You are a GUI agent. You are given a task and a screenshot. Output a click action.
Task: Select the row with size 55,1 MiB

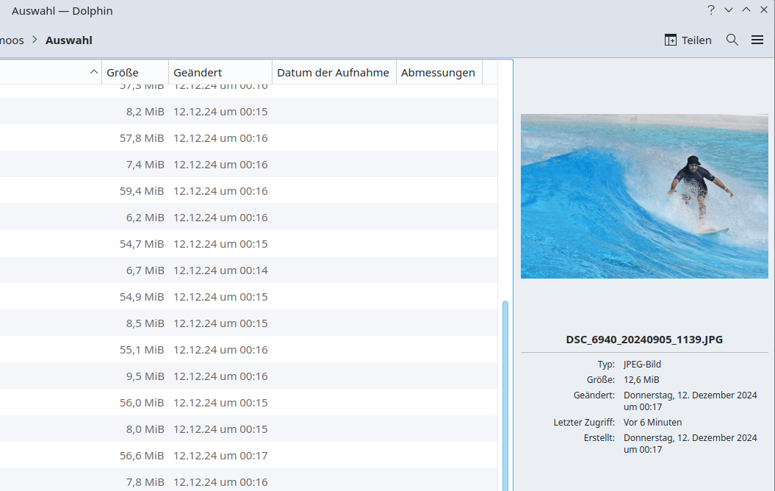pos(248,350)
